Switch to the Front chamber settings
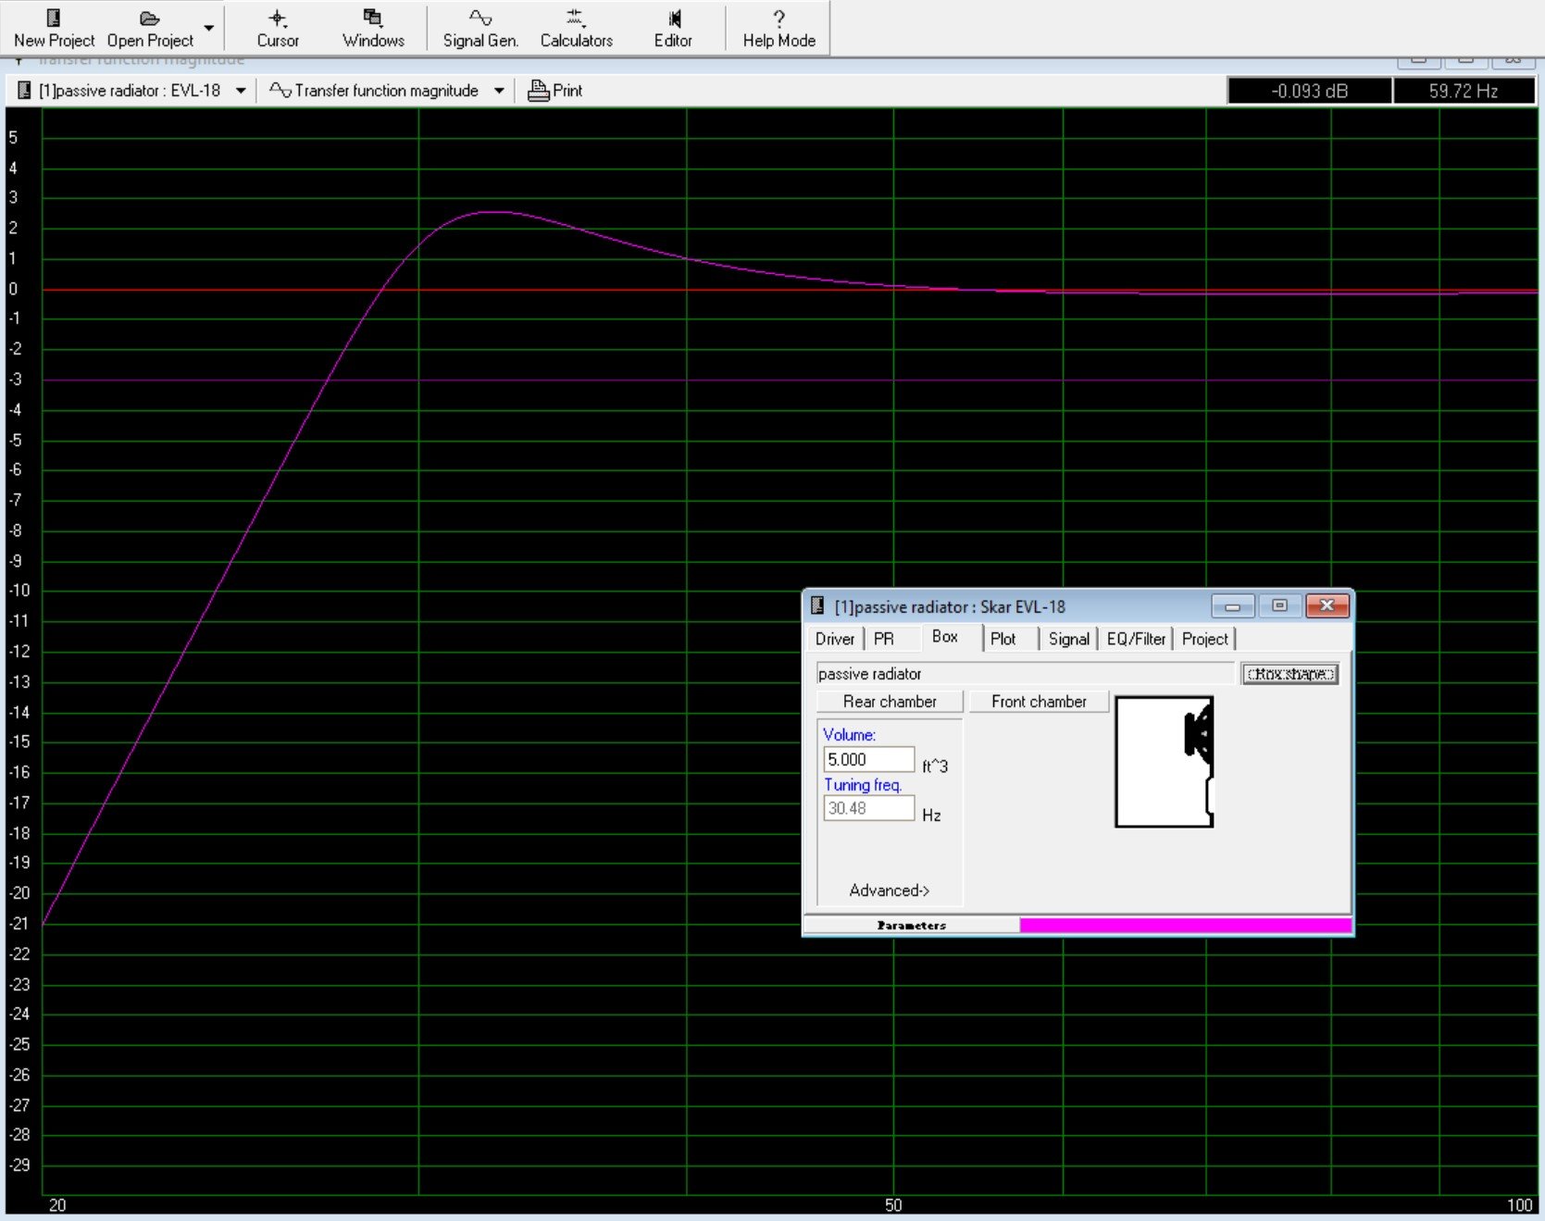The width and height of the screenshot is (1545, 1221). tap(1039, 701)
